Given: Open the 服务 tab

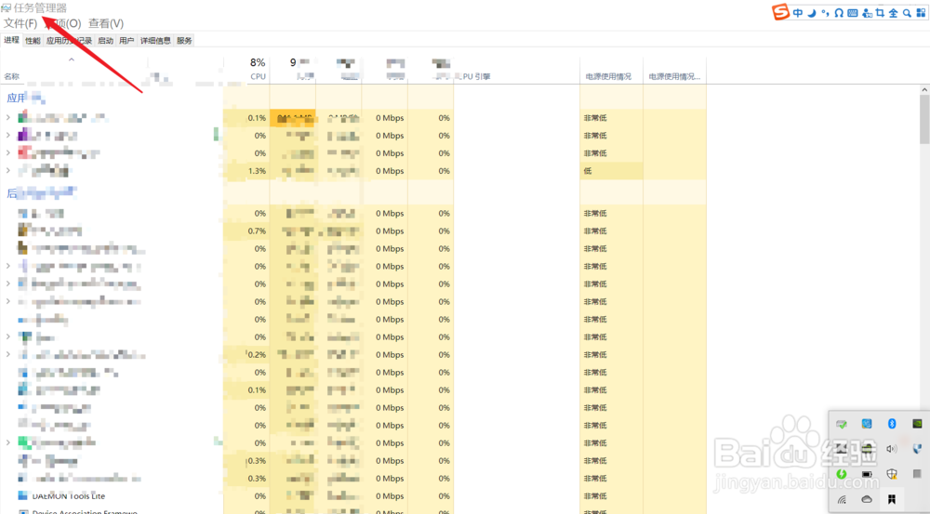Looking at the screenshot, I should click(184, 40).
